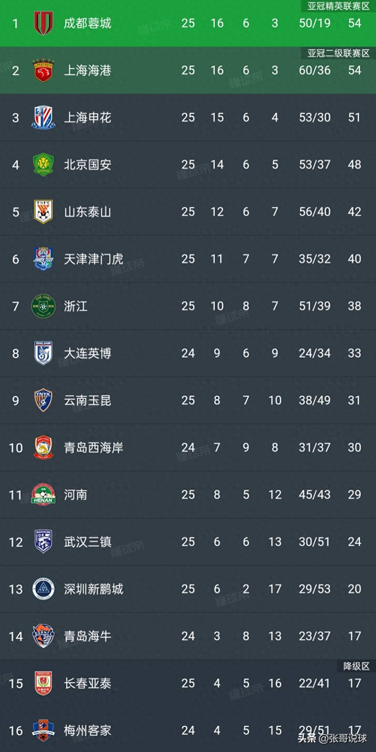376x752 pixels.
Task: Open the 武汉三镇 team name link
Action: (x=87, y=542)
